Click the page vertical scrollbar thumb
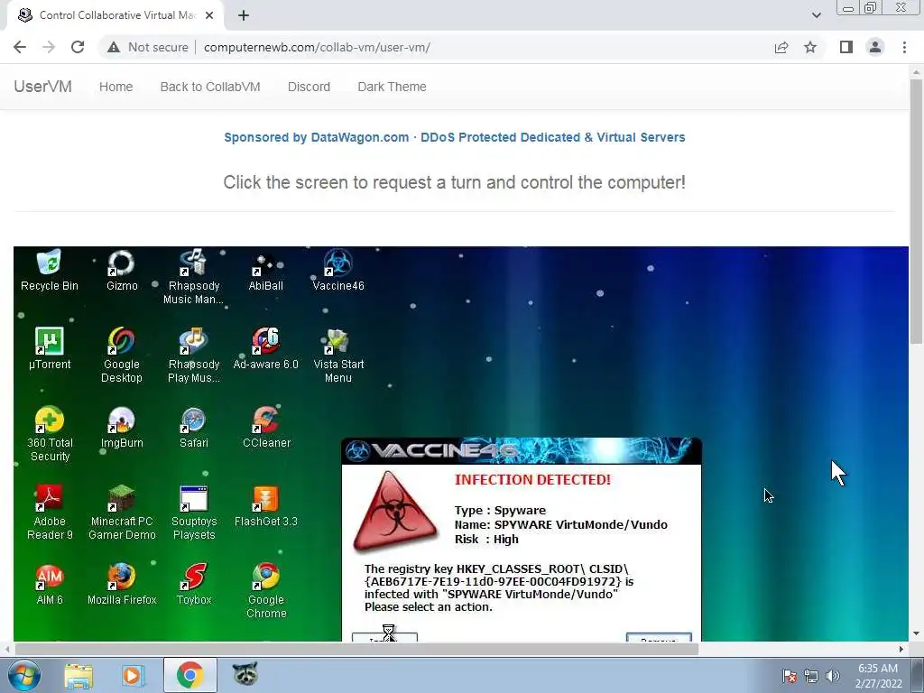924x693 pixels. (x=915, y=211)
